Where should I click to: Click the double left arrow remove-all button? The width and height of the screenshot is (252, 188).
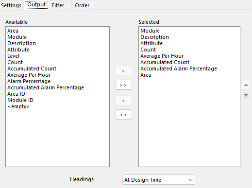point(123,115)
